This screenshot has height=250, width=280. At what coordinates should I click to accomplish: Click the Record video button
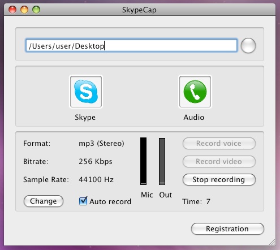219,161
